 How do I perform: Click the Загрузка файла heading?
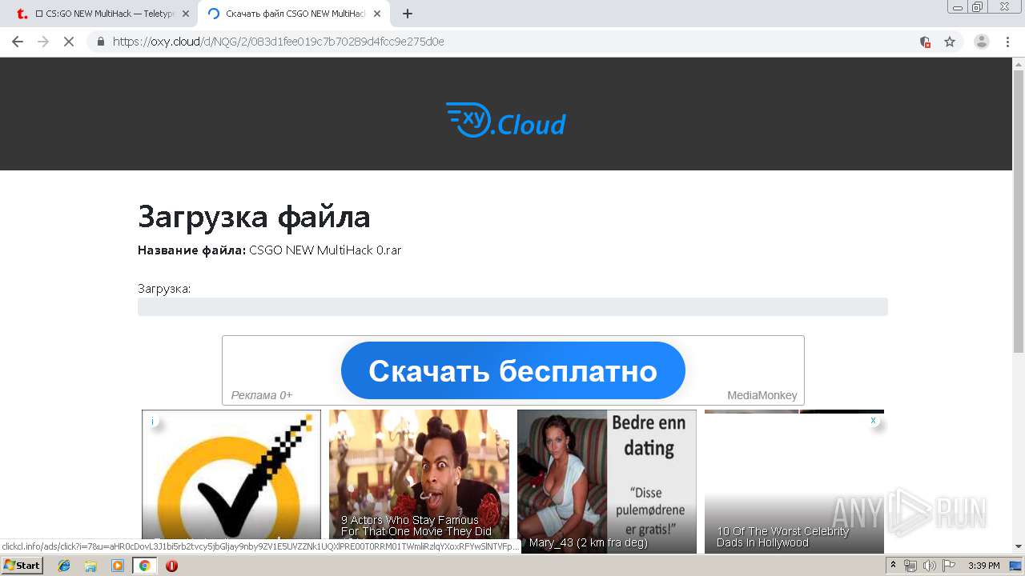(x=254, y=217)
